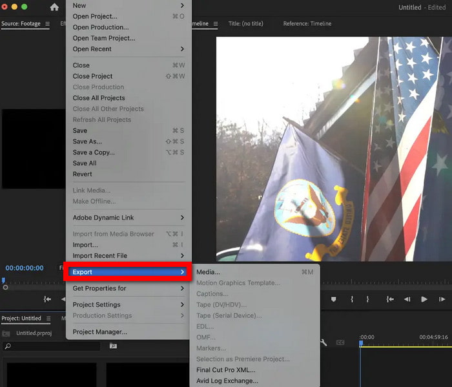Click the Mark In bracket in Program monitor
Image resolution: width=452 pixels, height=387 pixels.
(x=352, y=299)
